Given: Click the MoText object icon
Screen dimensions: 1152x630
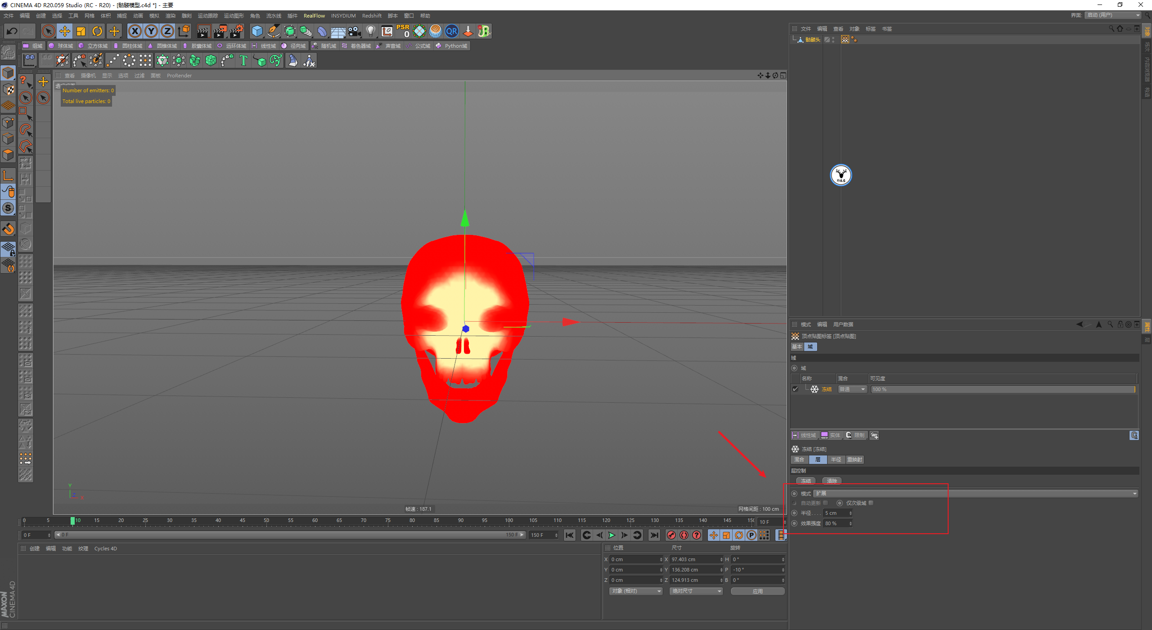Looking at the screenshot, I should click(243, 60).
